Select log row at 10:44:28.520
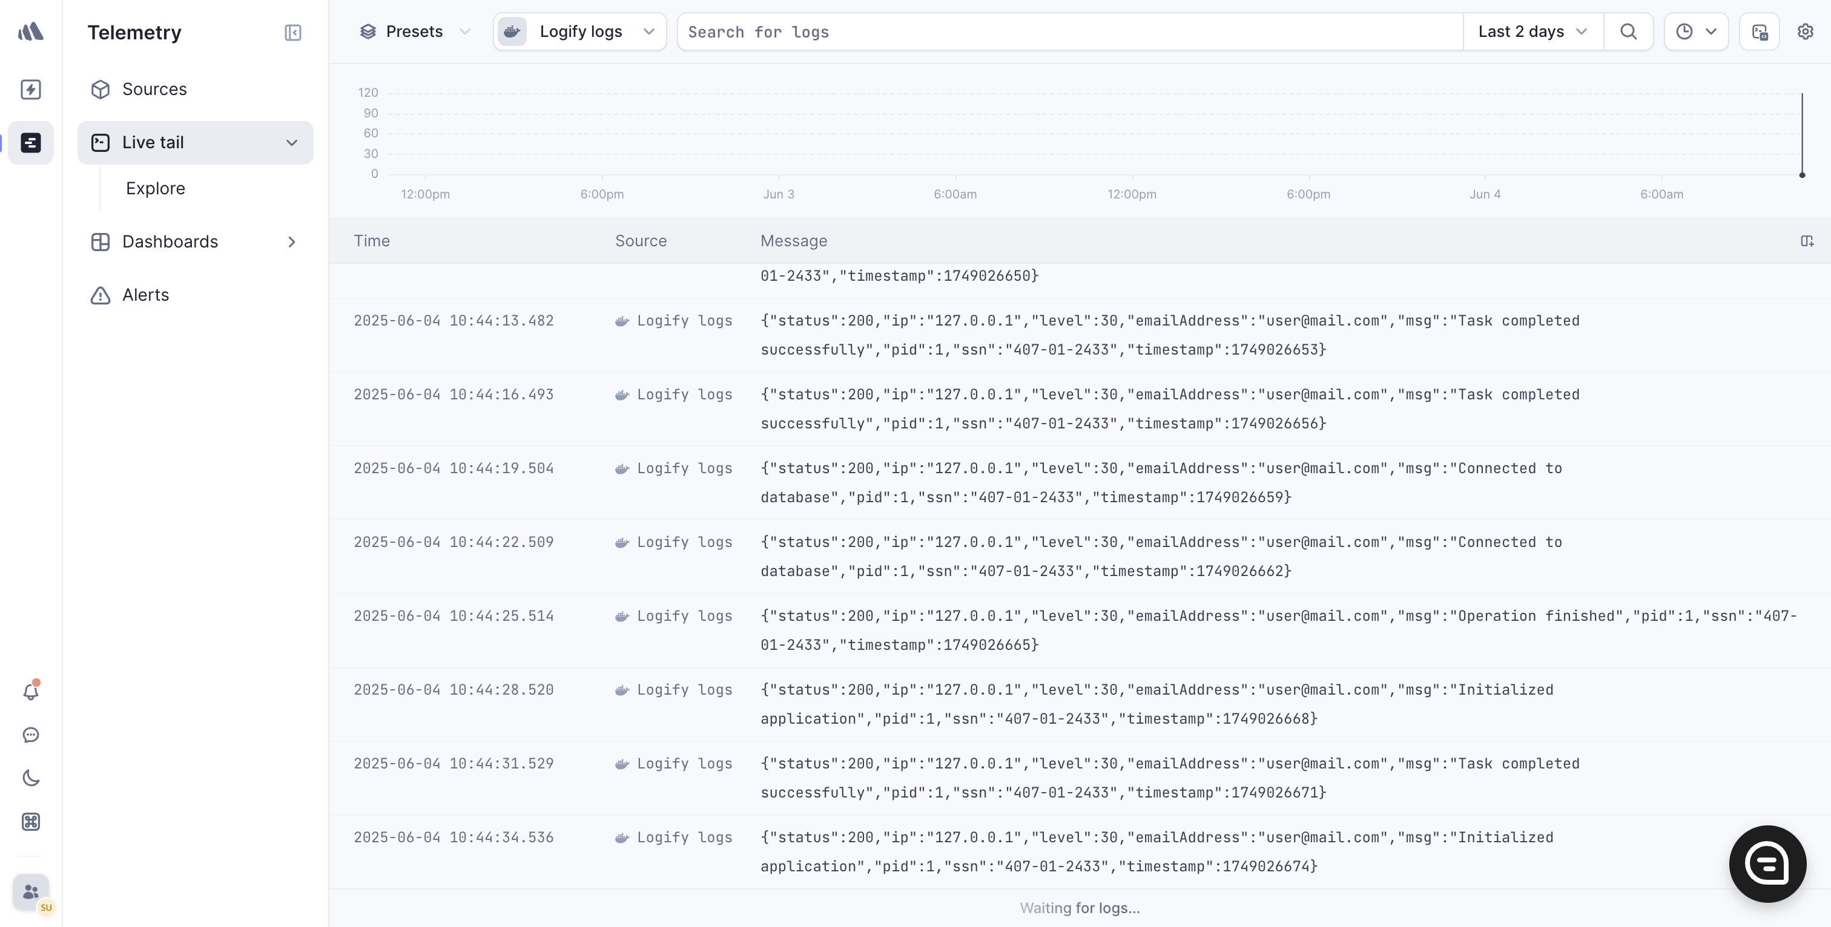The image size is (1831, 927). (1080, 705)
